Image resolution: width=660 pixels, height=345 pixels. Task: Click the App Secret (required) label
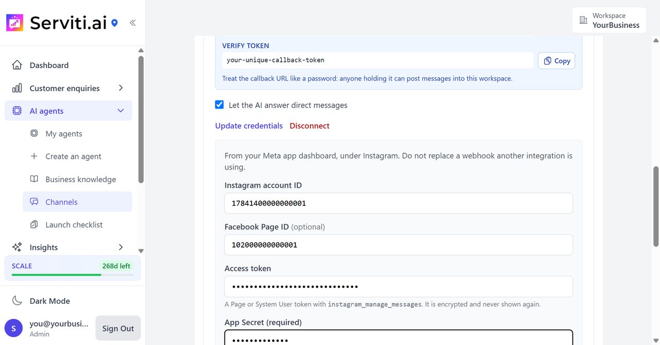tap(263, 322)
